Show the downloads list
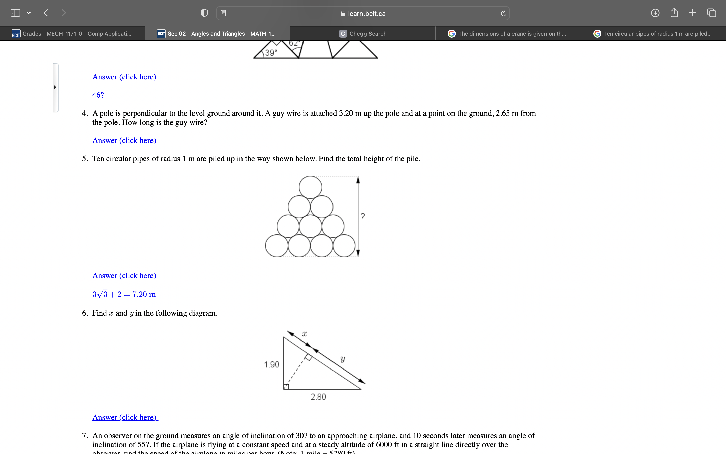 (655, 13)
